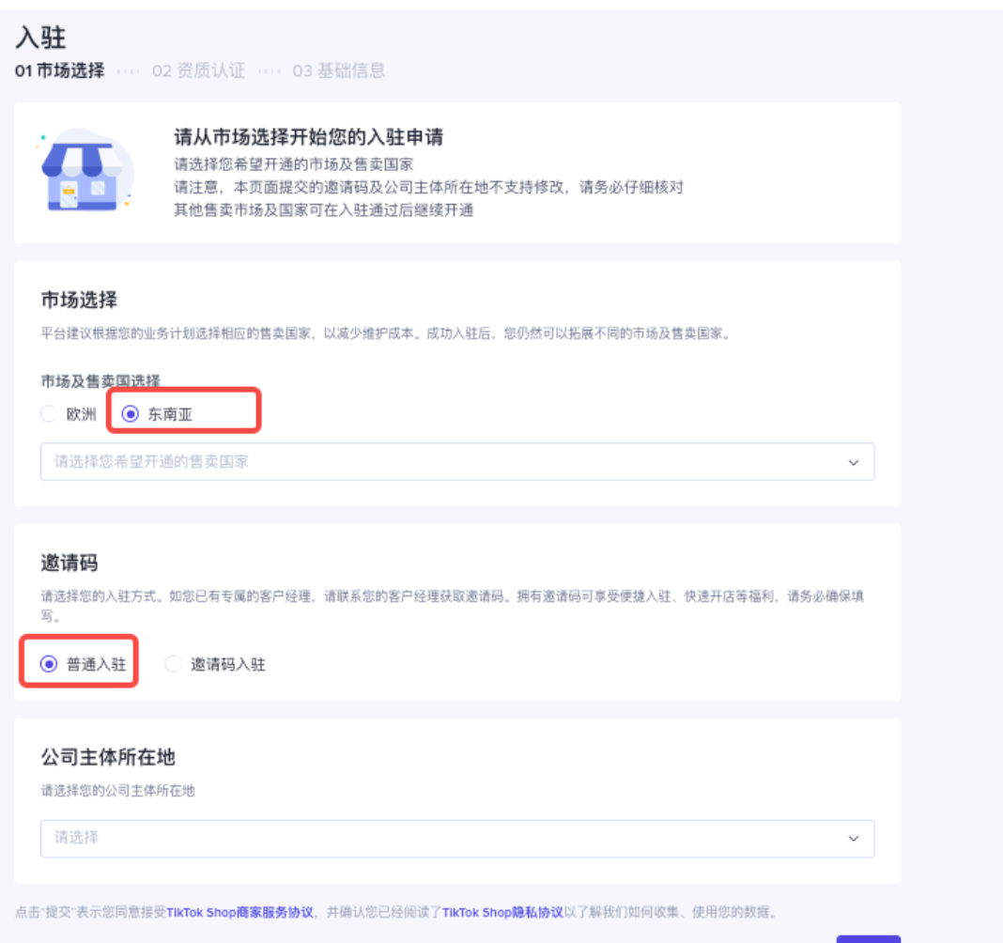Go to step 03 基础信息
The height and width of the screenshot is (943, 1003).
(x=338, y=70)
